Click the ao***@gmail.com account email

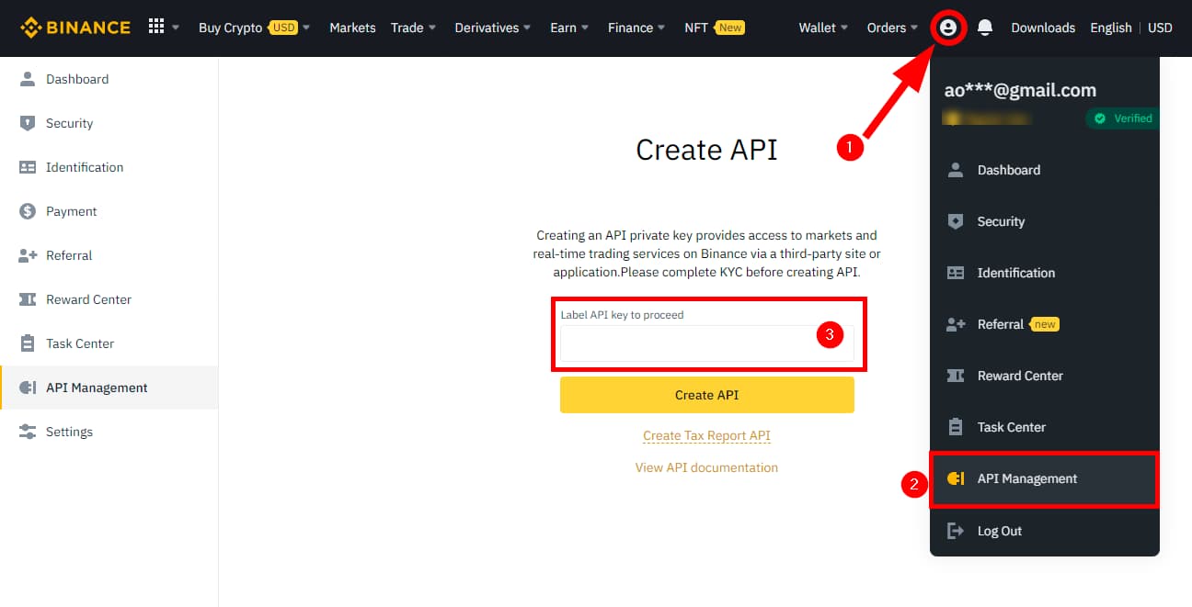point(1020,90)
